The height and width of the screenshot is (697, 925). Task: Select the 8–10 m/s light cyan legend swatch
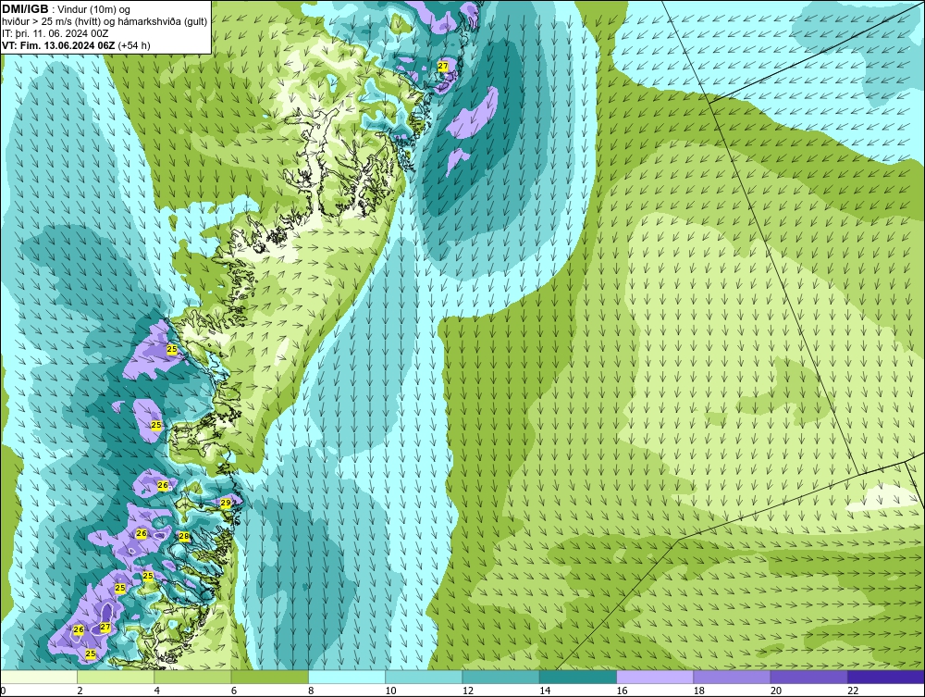pos(347,677)
